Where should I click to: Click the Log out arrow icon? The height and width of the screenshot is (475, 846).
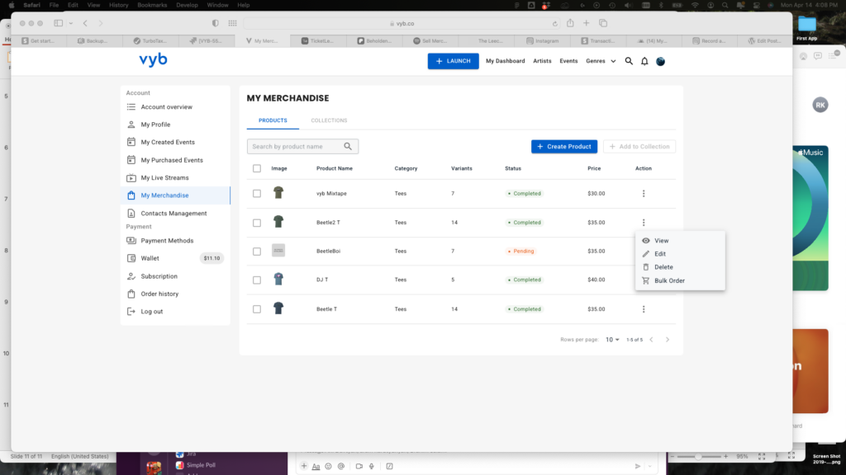coord(131,311)
